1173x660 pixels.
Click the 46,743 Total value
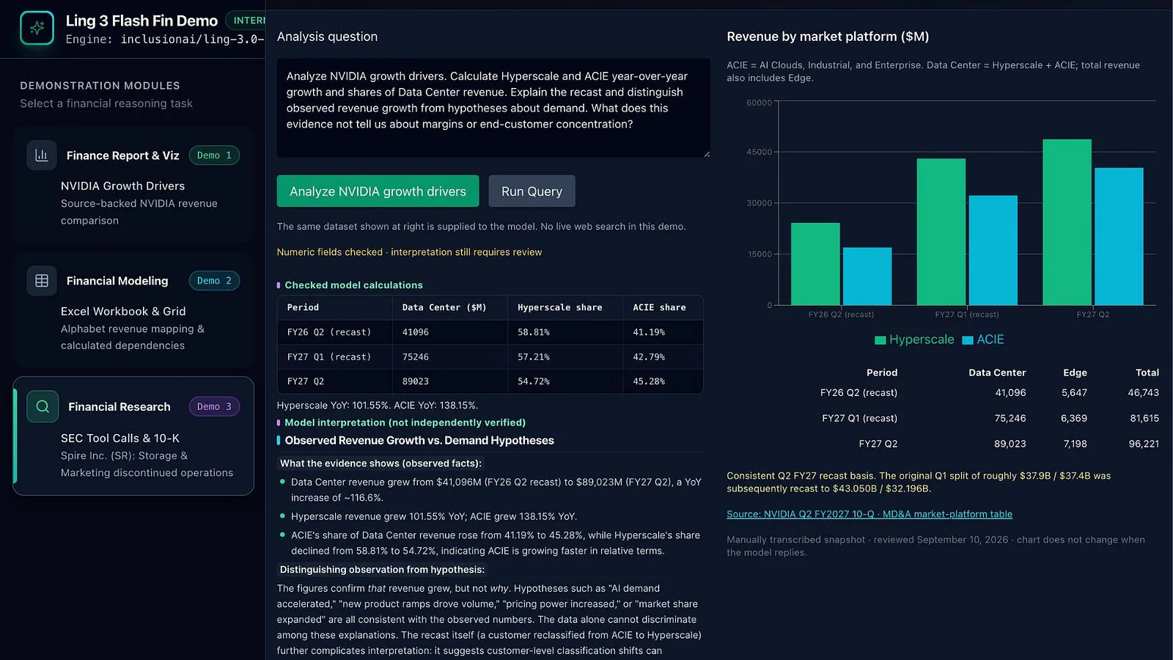coord(1144,393)
